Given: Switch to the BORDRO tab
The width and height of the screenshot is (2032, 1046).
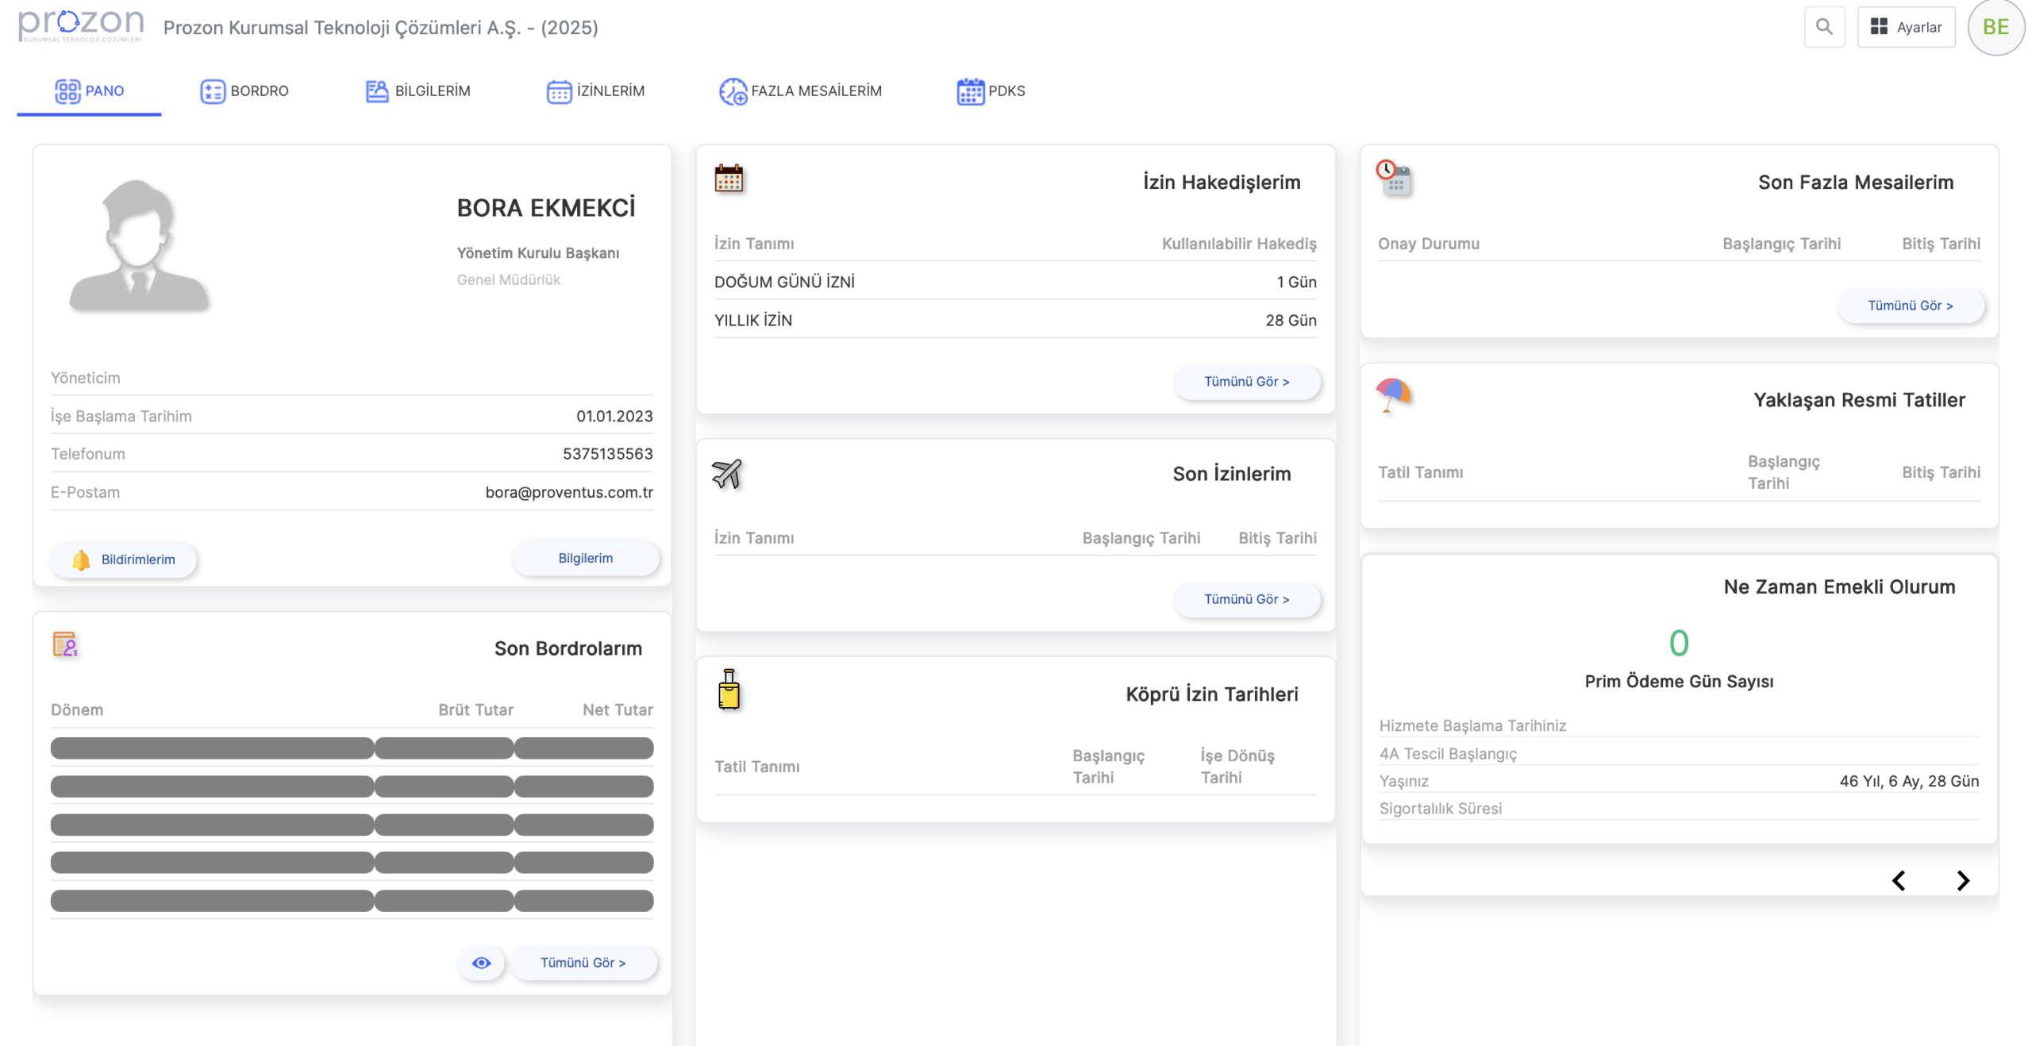Looking at the screenshot, I should [x=244, y=90].
